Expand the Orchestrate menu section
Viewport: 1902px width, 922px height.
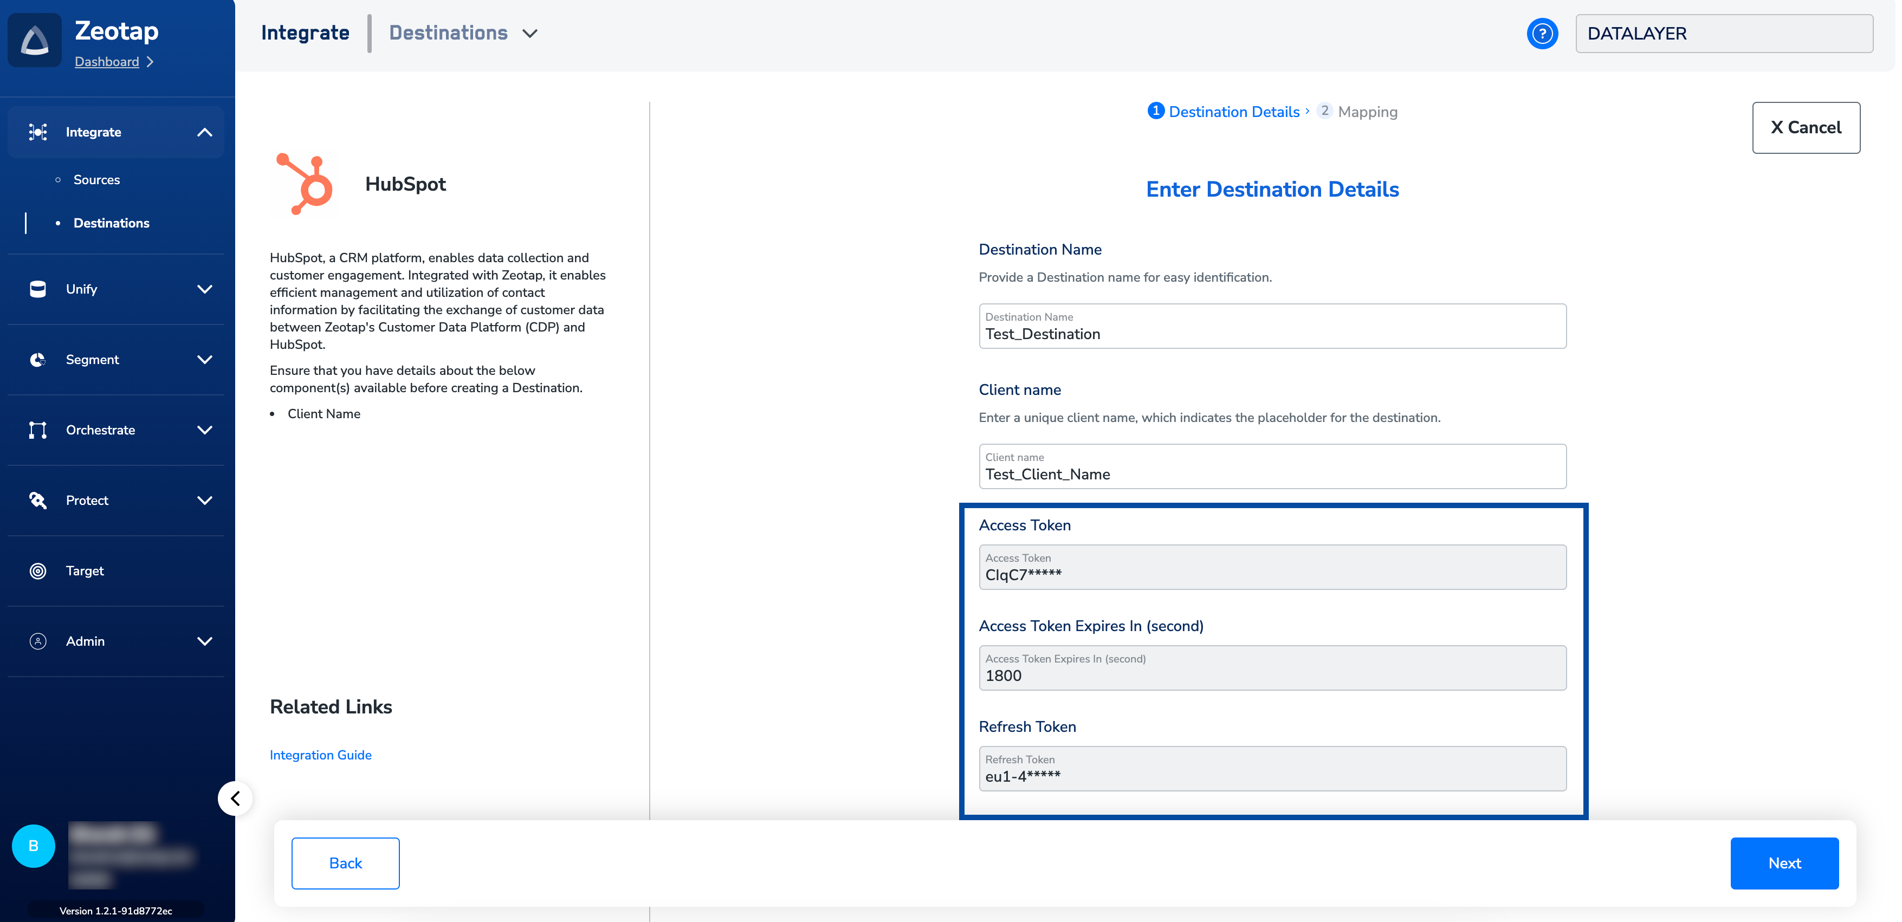pos(204,430)
